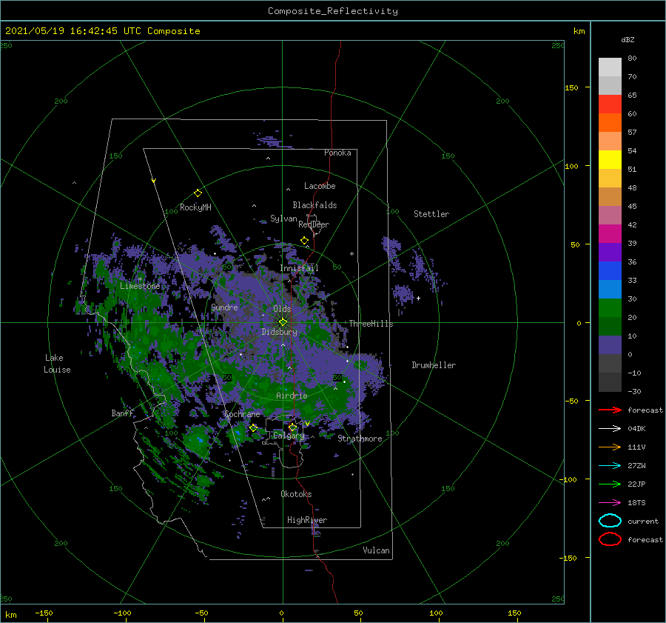Click the green 22JP arrow in legend
The image size is (666, 623).
[610, 484]
